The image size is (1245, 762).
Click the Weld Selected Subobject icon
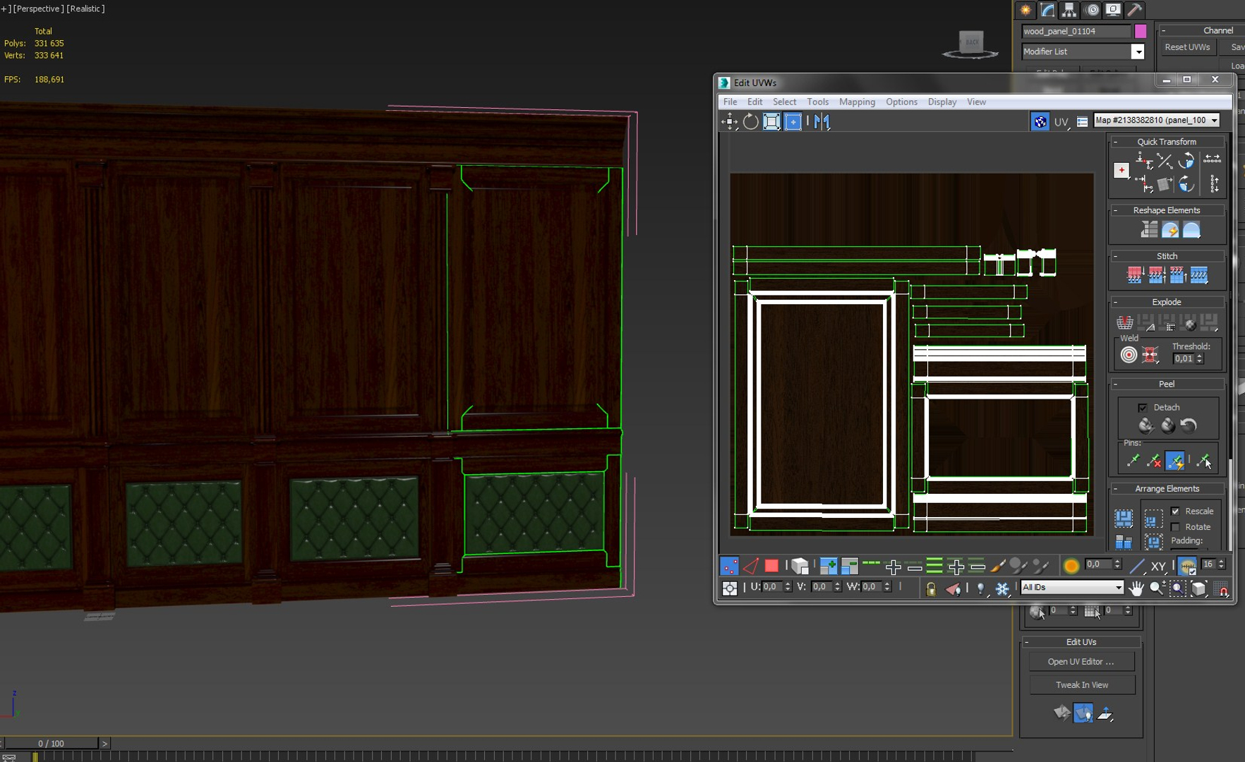point(1150,354)
